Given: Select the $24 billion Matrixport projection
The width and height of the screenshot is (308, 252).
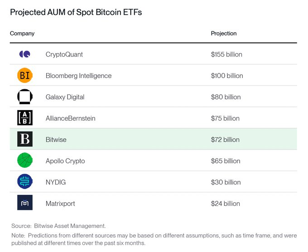Looking at the screenshot, I should (x=225, y=204).
